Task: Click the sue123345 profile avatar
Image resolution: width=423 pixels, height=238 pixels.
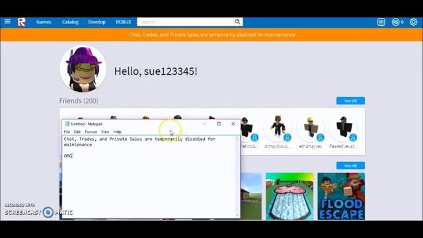Action: point(83,69)
